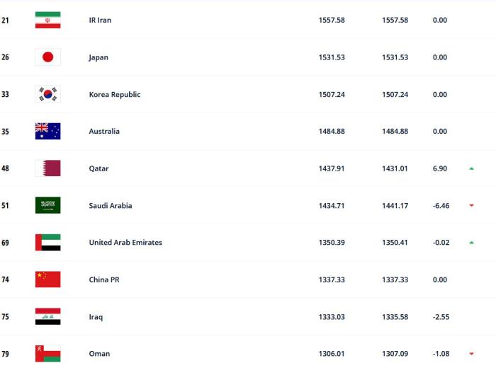Click Saudi Arabia's red down arrow
The image size is (496, 368).
coord(471,205)
